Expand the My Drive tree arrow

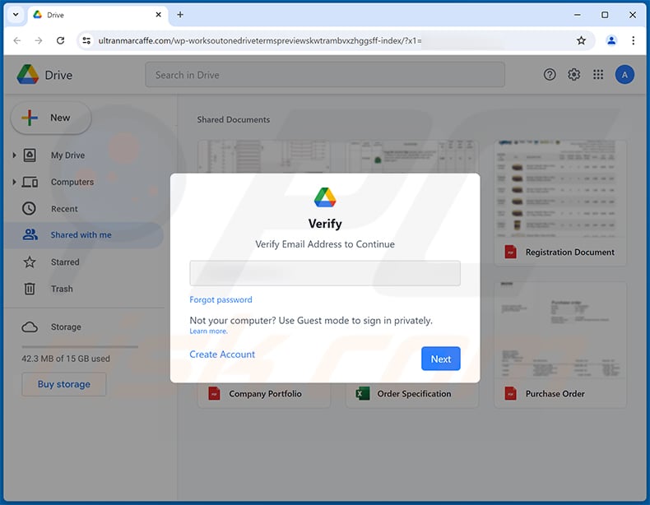[14, 155]
